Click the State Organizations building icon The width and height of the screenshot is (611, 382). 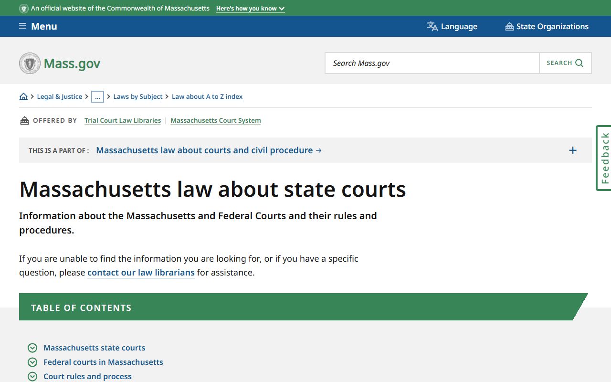[509, 26]
